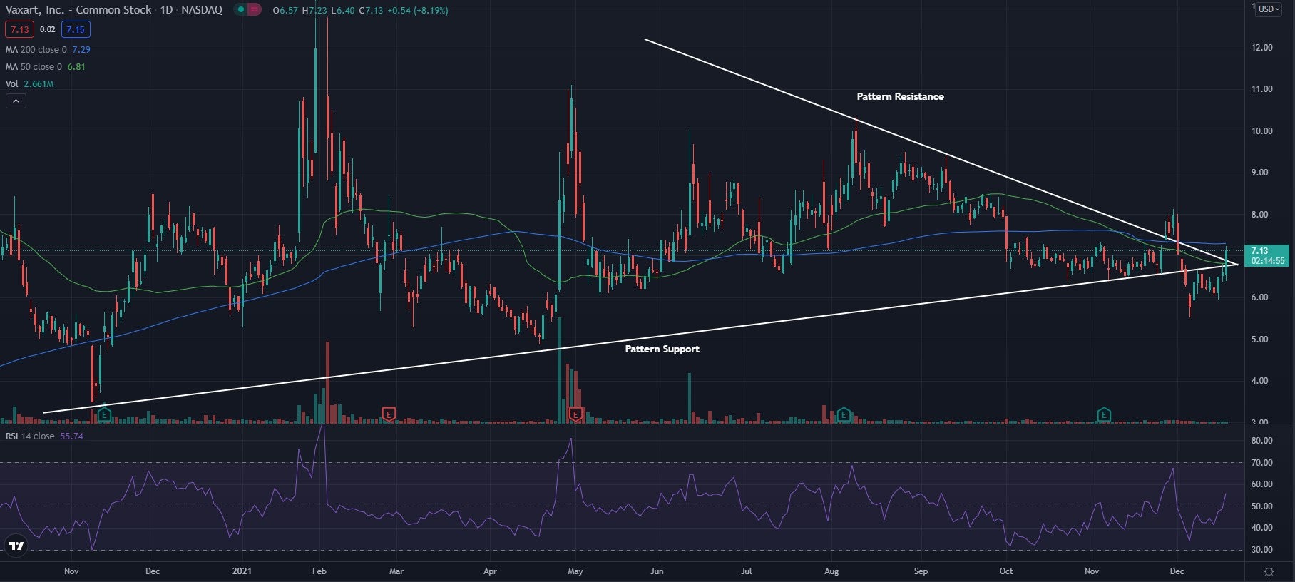This screenshot has width=1295, height=582.
Task: Click the NASDAQ exchange label
Action: coord(202,10)
